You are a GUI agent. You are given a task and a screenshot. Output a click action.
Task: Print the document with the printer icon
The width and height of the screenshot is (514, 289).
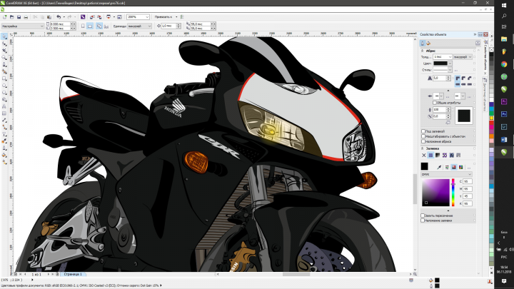tap(26, 16)
